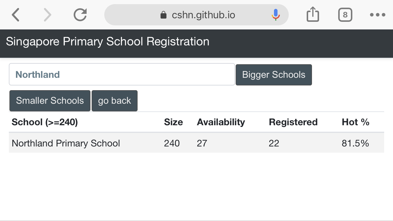The width and height of the screenshot is (393, 221).
Task: Tap the browser back arrow
Action: [x=16, y=15]
